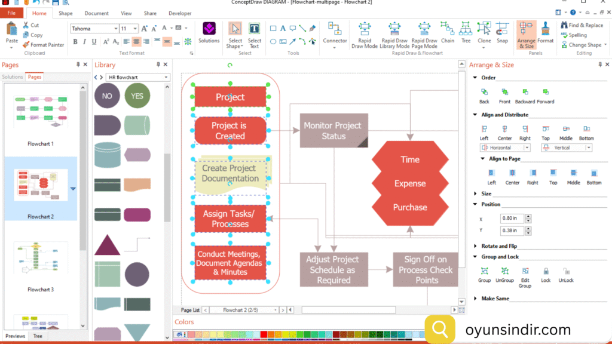Open the File menu

pyautogui.click(x=12, y=13)
